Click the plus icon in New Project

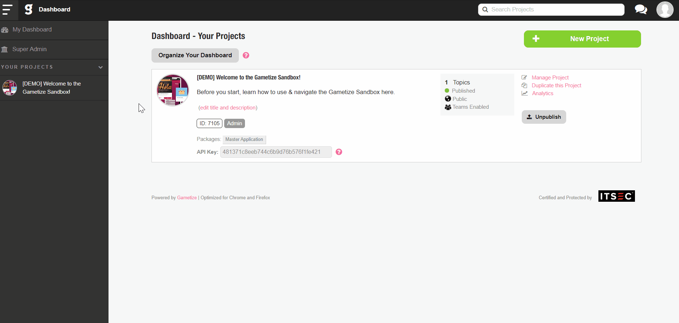(x=536, y=39)
